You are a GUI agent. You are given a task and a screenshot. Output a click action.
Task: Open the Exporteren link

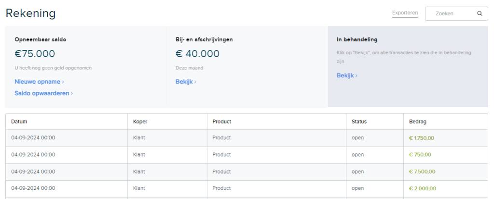tap(405, 13)
